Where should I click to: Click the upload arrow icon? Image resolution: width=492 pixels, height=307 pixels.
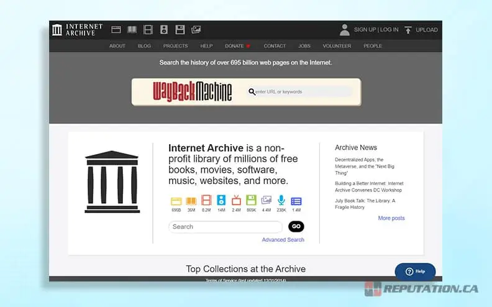tap(408, 30)
